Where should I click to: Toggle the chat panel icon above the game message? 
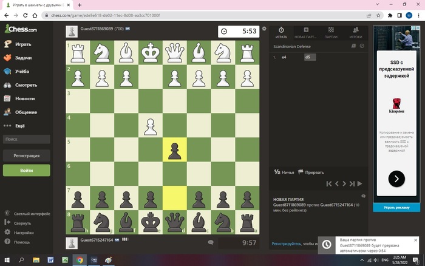[x=363, y=196]
